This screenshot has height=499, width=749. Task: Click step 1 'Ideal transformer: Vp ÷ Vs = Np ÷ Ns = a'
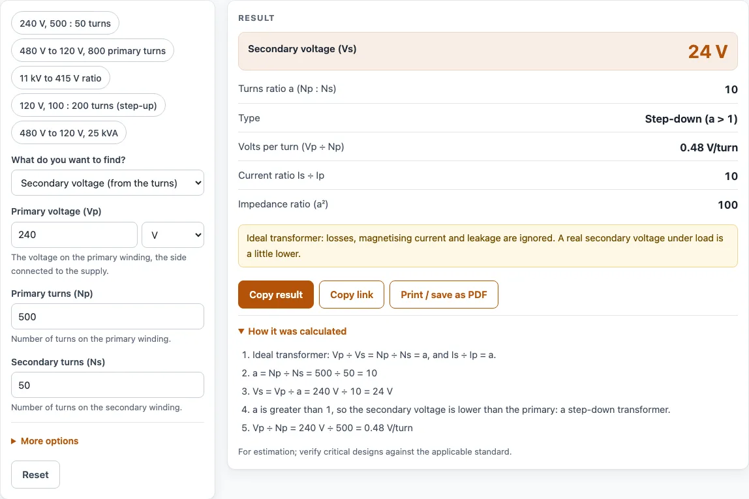click(374, 355)
